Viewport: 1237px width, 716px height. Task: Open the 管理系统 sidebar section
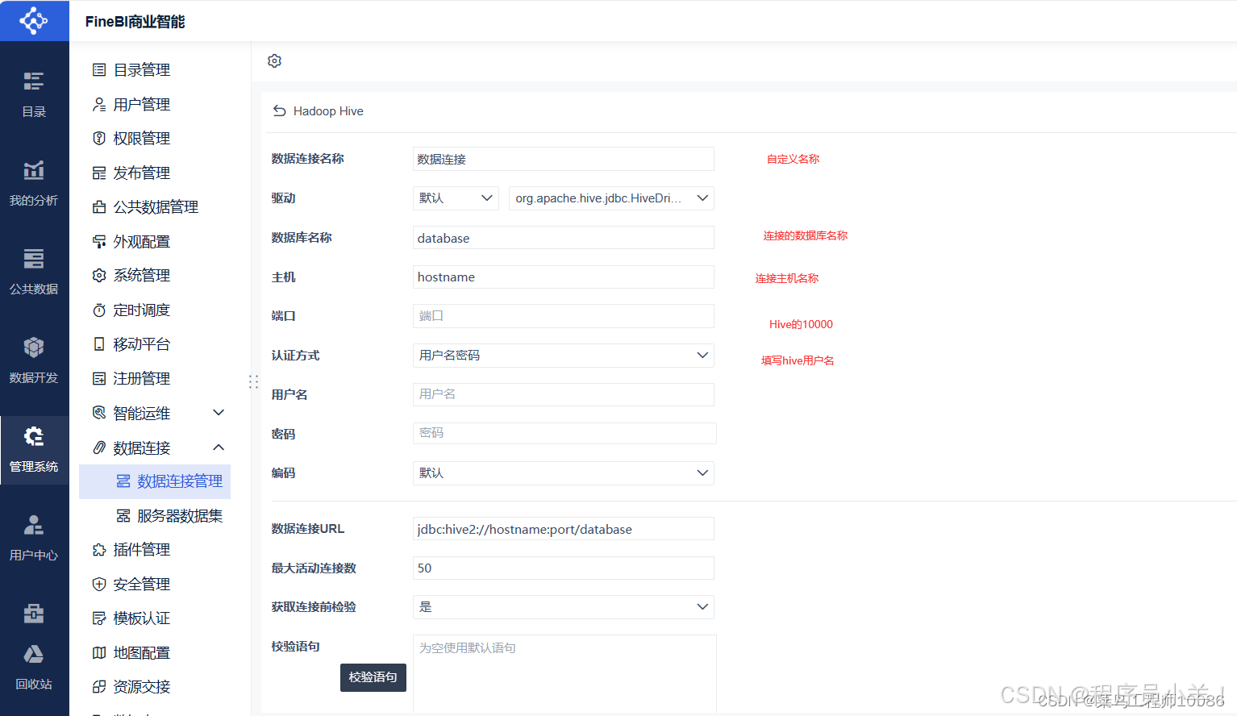34,450
